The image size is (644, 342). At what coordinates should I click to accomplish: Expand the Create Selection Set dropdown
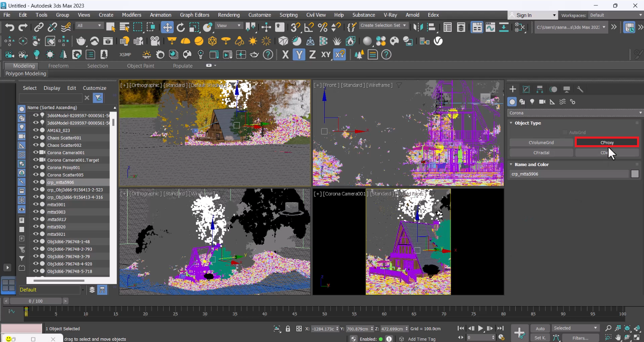405,25
